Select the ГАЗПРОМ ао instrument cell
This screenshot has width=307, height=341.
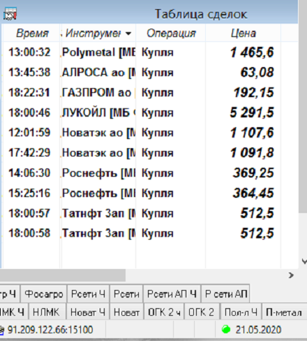click(98, 92)
